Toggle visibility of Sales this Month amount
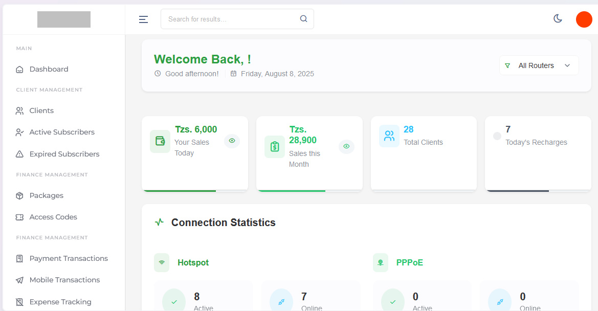Screen dimensions: 598x311 pyautogui.click(x=346, y=146)
